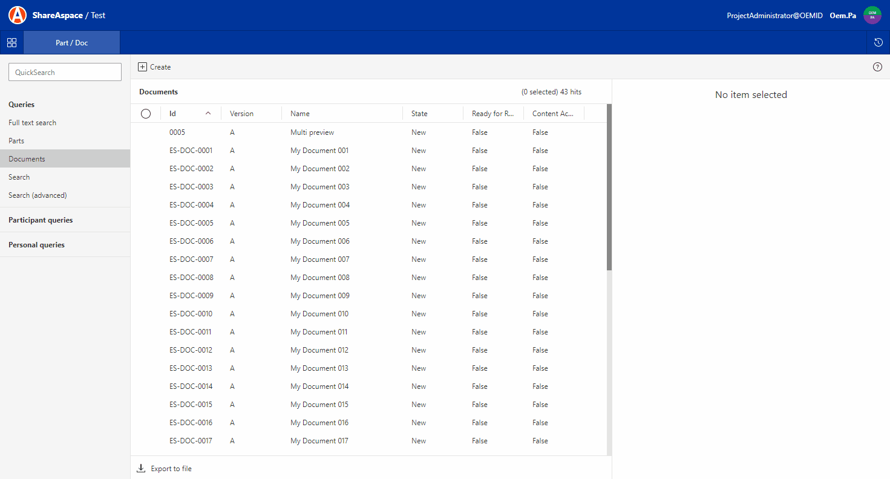Click the Export to file download icon
The height and width of the screenshot is (479, 890).
(141, 469)
